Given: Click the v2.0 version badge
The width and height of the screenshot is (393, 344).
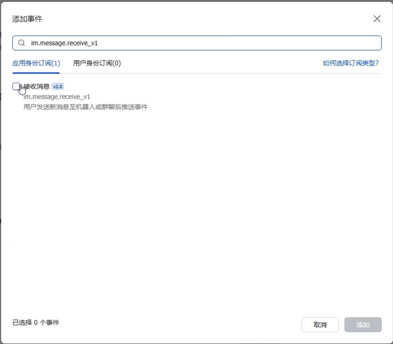Looking at the screenshot, I should [x=58, y=86].
